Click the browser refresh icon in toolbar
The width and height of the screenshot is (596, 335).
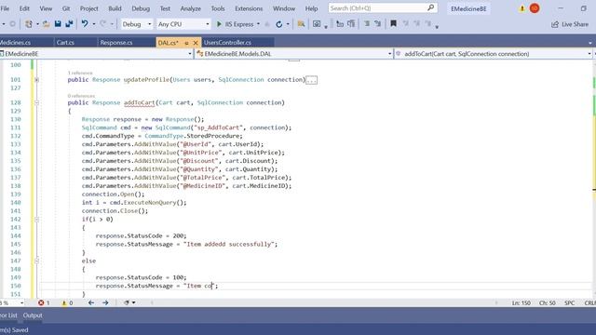279,24
